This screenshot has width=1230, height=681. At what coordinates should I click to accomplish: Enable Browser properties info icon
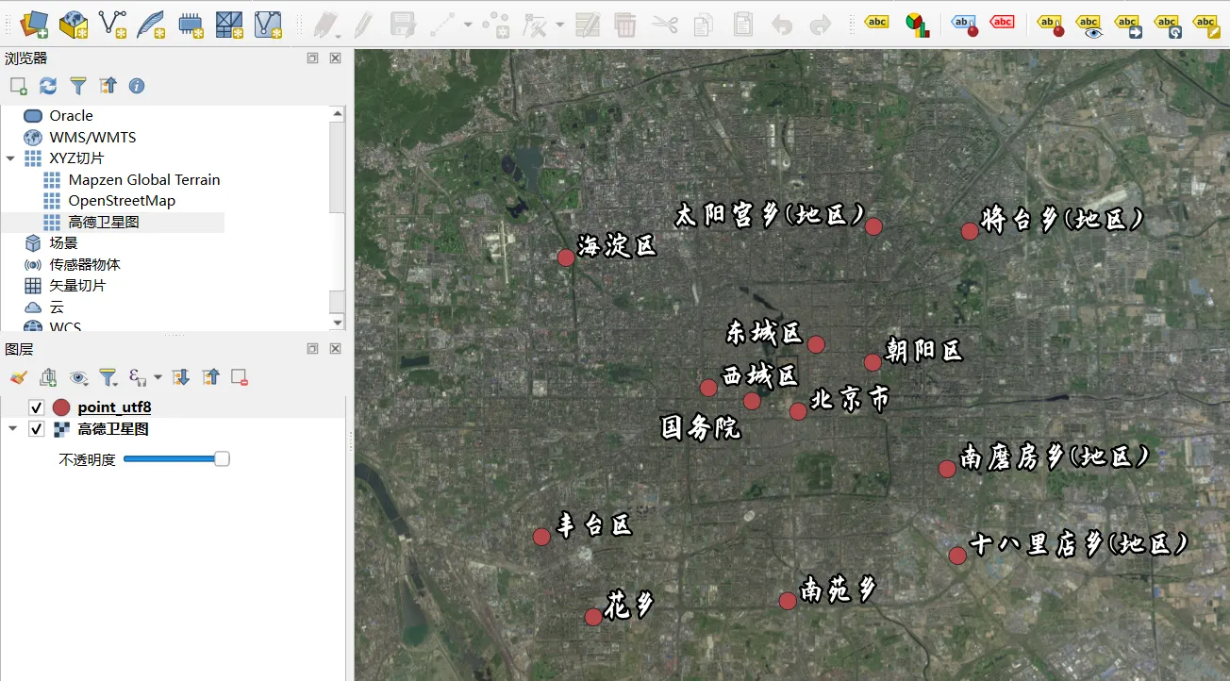(x=137, y=86)
